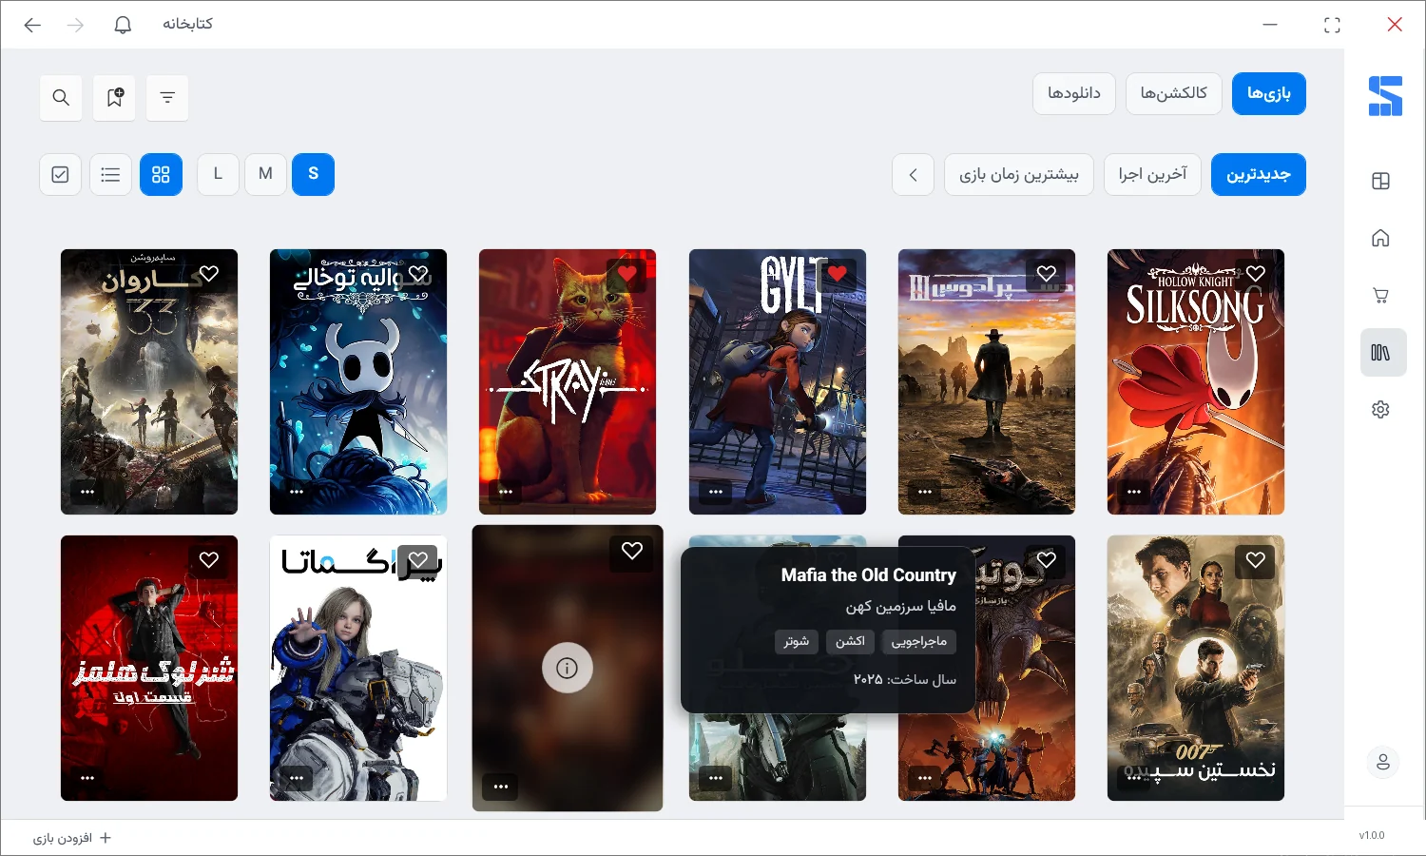Favorite the blue Hollow Knight game
The width and height of the screenshot is (1426, 856).
(x=418, y=274)
